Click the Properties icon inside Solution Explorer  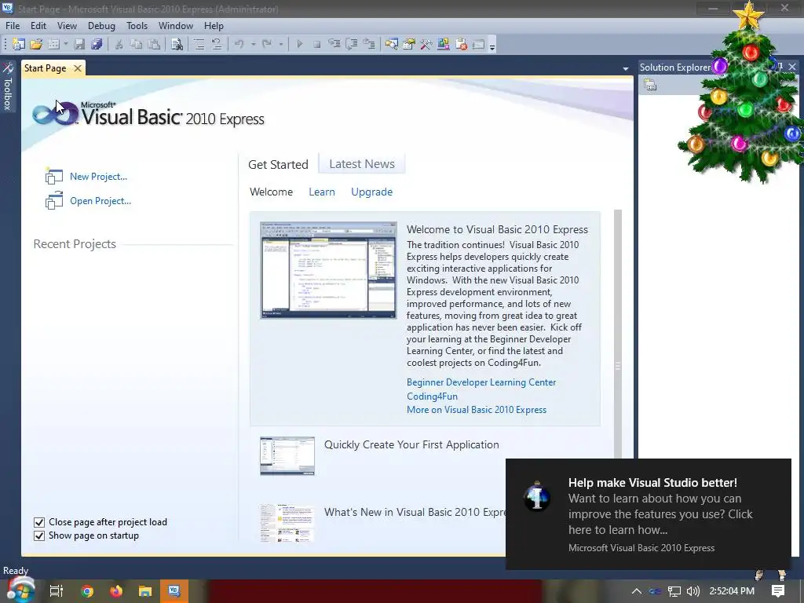pyautogui.click(x=650, y=85)
